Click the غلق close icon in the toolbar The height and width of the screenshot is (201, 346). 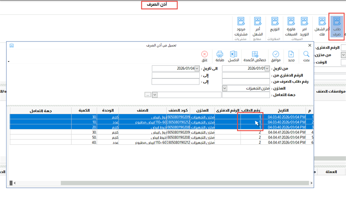point(204,54)
